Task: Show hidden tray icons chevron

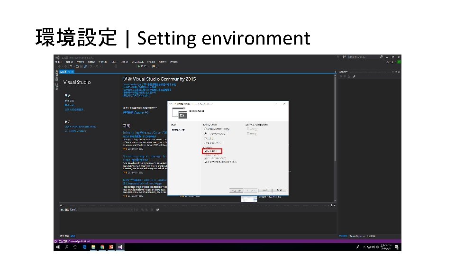Action: click(364, 247)
